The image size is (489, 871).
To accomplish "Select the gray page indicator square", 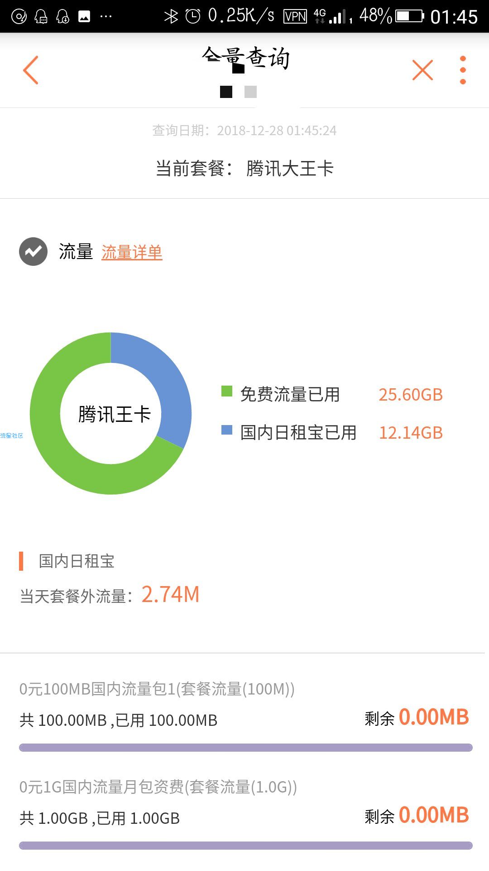I will (x=250, y=92).
